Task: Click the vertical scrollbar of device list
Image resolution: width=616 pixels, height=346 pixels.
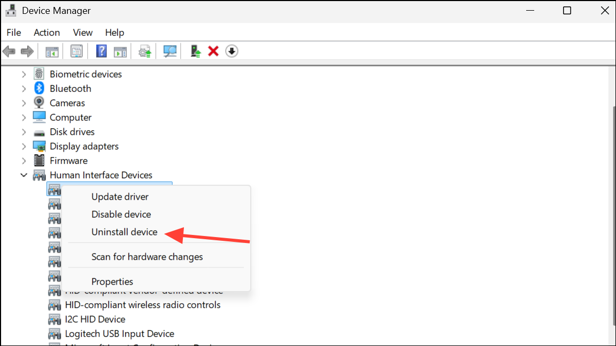Action: [612, 214]
